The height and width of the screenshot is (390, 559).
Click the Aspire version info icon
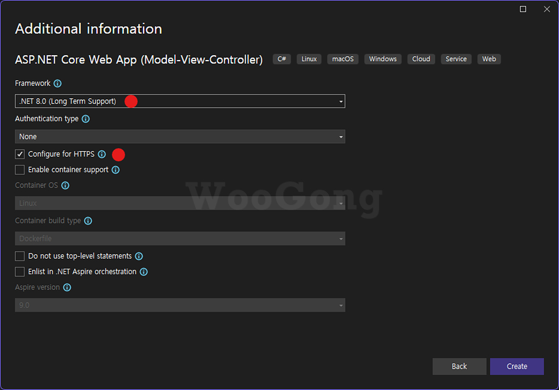pyautogui.click(x=67, y=288)
